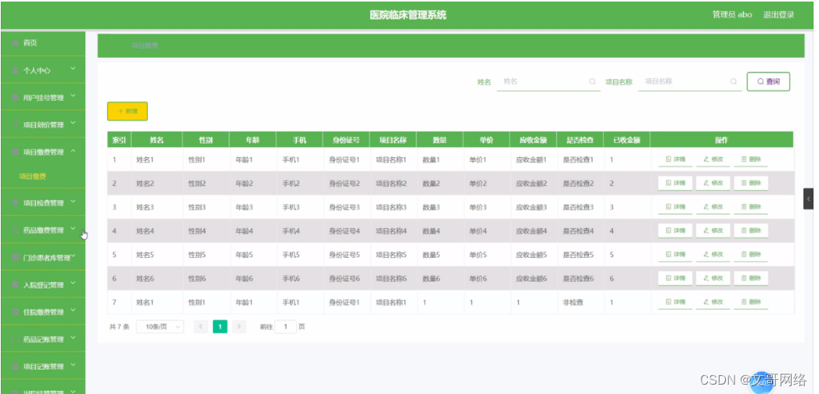Click the icon beside 项目划价管理

[16, 124]
